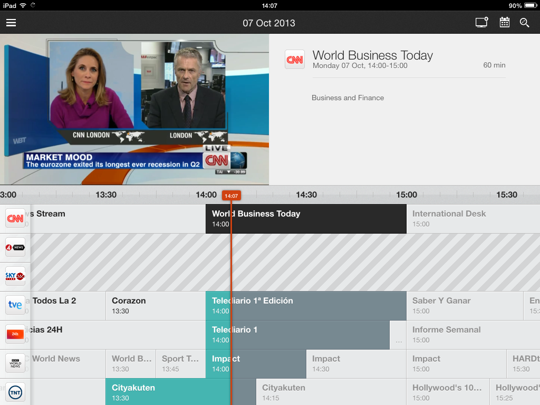540x405 pixels.
Task: Open World Business Today program block
Action: click(306, 219)
